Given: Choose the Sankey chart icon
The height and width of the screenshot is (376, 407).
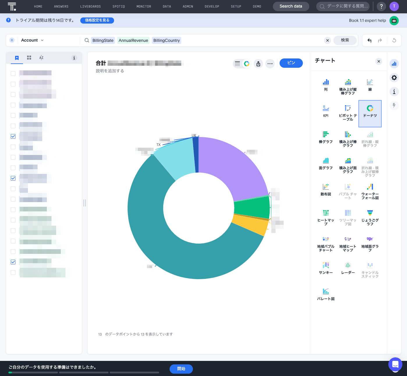Looking at the screenshot, I should coord(326,265).
